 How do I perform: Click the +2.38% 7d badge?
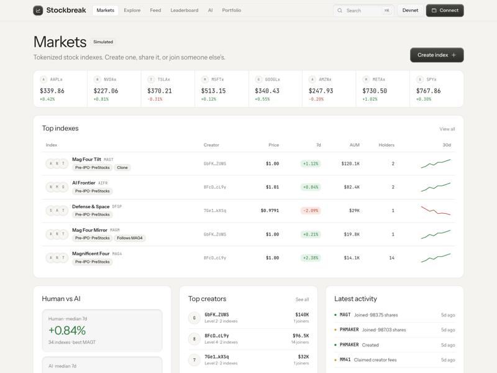point(311,258)
